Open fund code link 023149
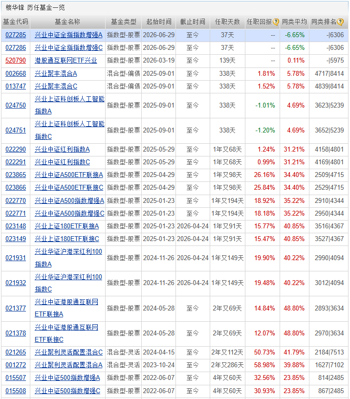 tap(16, 239)
